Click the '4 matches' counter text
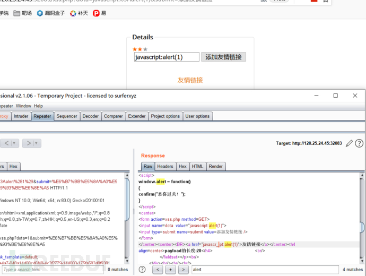Screen dimensions: 366x276 point(352,270)
